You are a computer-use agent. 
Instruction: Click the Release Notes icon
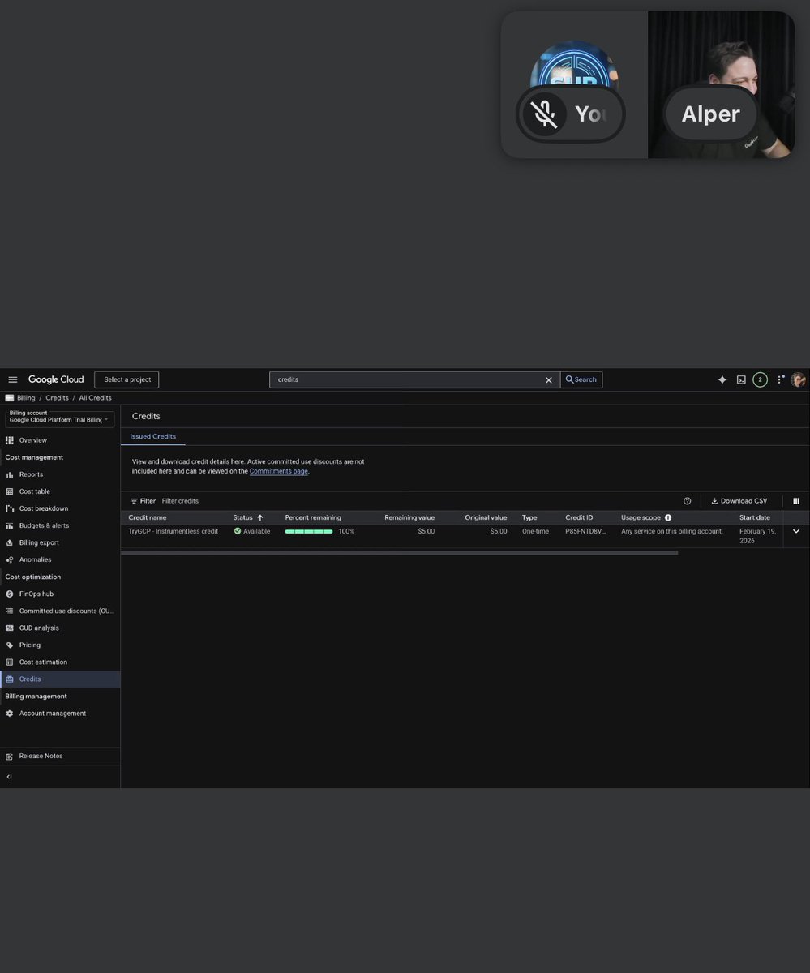click(10, 756)
